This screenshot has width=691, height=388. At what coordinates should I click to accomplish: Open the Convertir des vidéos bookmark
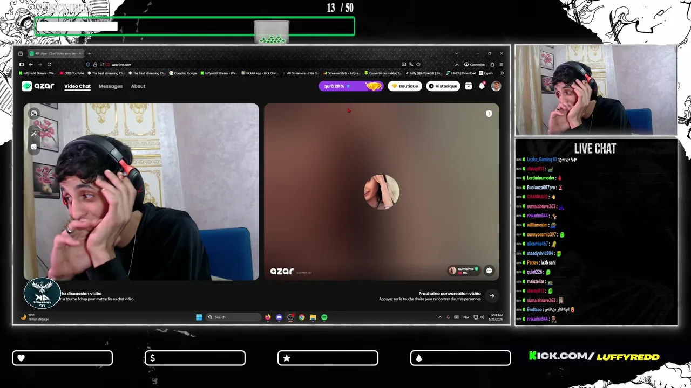click(383, 73)
